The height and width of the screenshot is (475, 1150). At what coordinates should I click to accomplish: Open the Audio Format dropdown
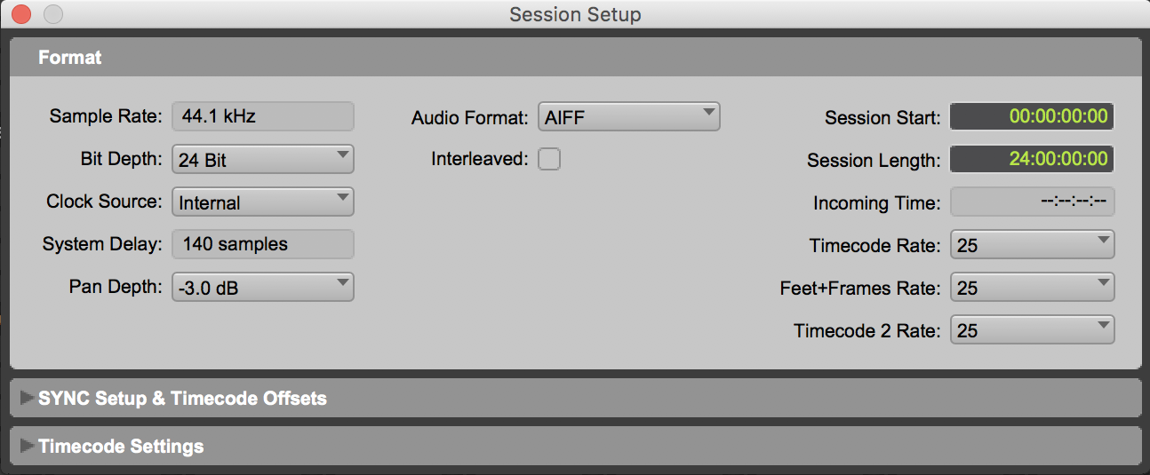pyautogui.click(x=628, y=117)
